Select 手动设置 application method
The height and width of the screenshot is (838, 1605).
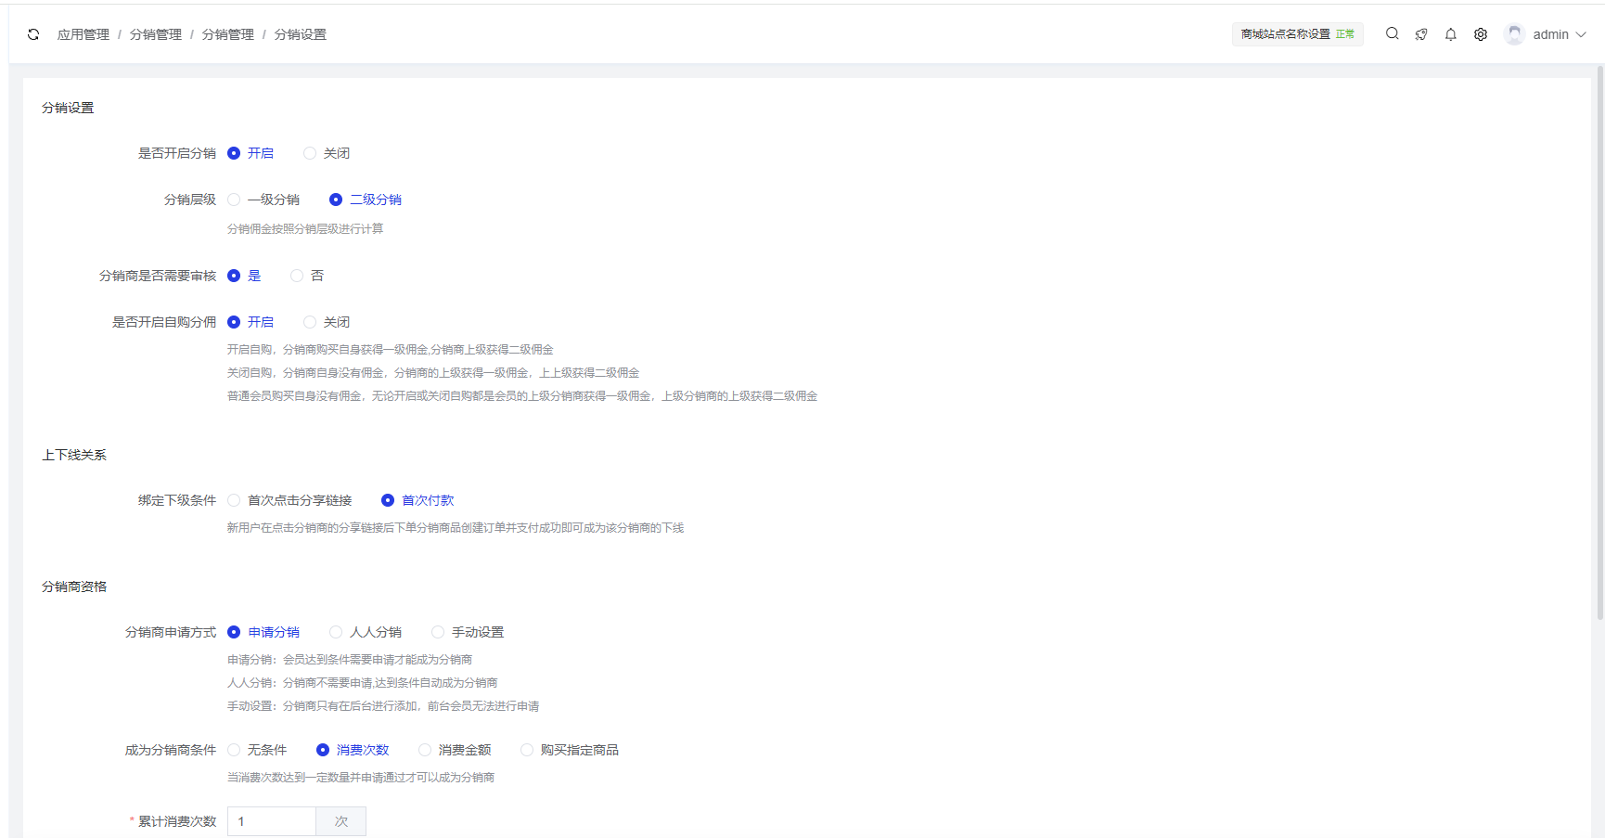(x=468, y=632)
